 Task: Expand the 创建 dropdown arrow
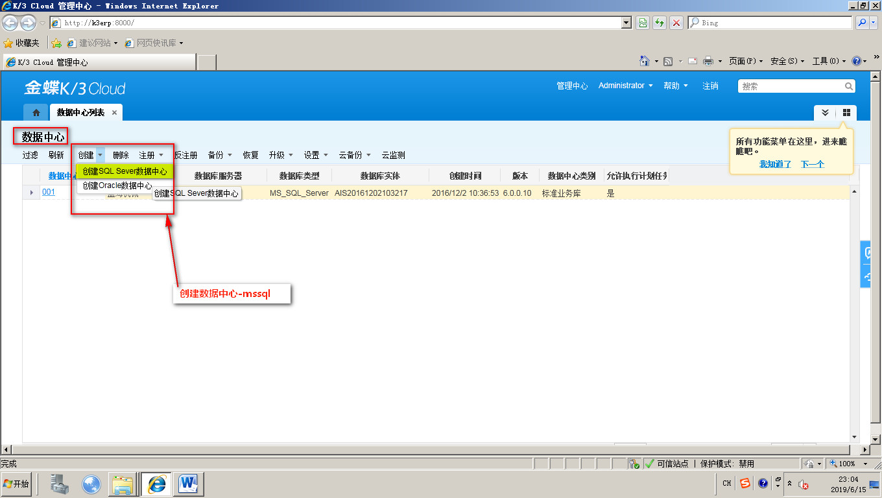click(x=101, y=156)
